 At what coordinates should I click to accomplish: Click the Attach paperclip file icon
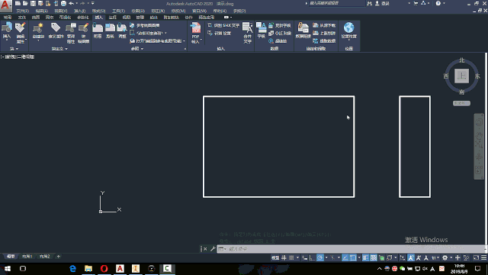click(x=98, y=31)
